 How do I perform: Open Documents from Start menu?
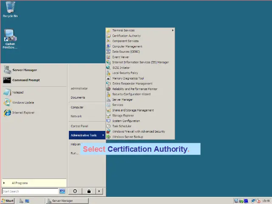[78, 97]
